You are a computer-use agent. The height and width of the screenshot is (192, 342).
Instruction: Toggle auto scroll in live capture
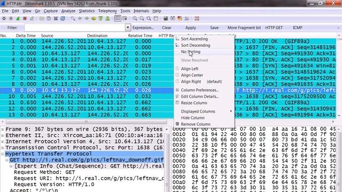click(125, 19)
